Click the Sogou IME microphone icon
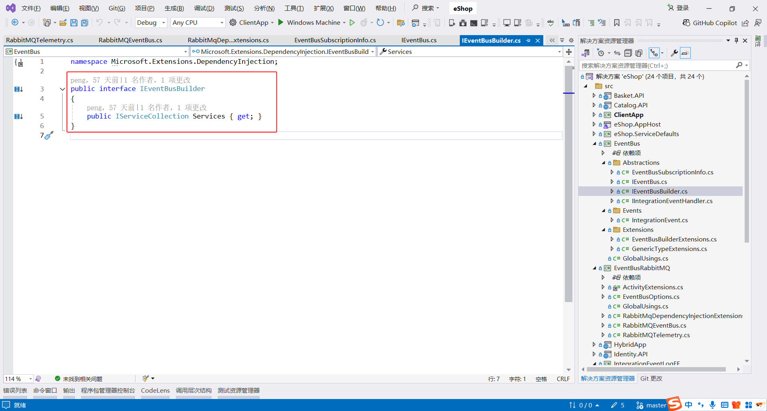 (x=712, y=405)
